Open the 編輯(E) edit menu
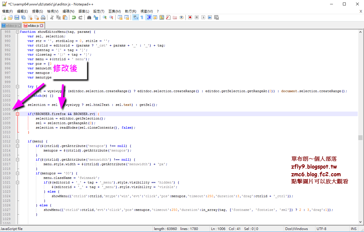364x232 pixels. pyautogui.click(x=23, y=11)
